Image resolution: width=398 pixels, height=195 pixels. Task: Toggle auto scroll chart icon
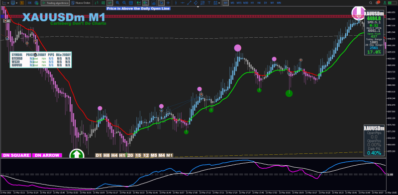click(x=139, y=3)
